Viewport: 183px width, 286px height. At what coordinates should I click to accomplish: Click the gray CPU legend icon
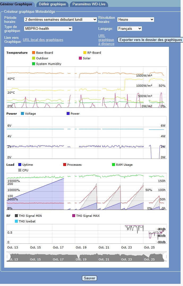click(x=20, y=170)
